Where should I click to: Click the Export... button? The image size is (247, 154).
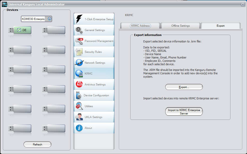tap(184, 87)
